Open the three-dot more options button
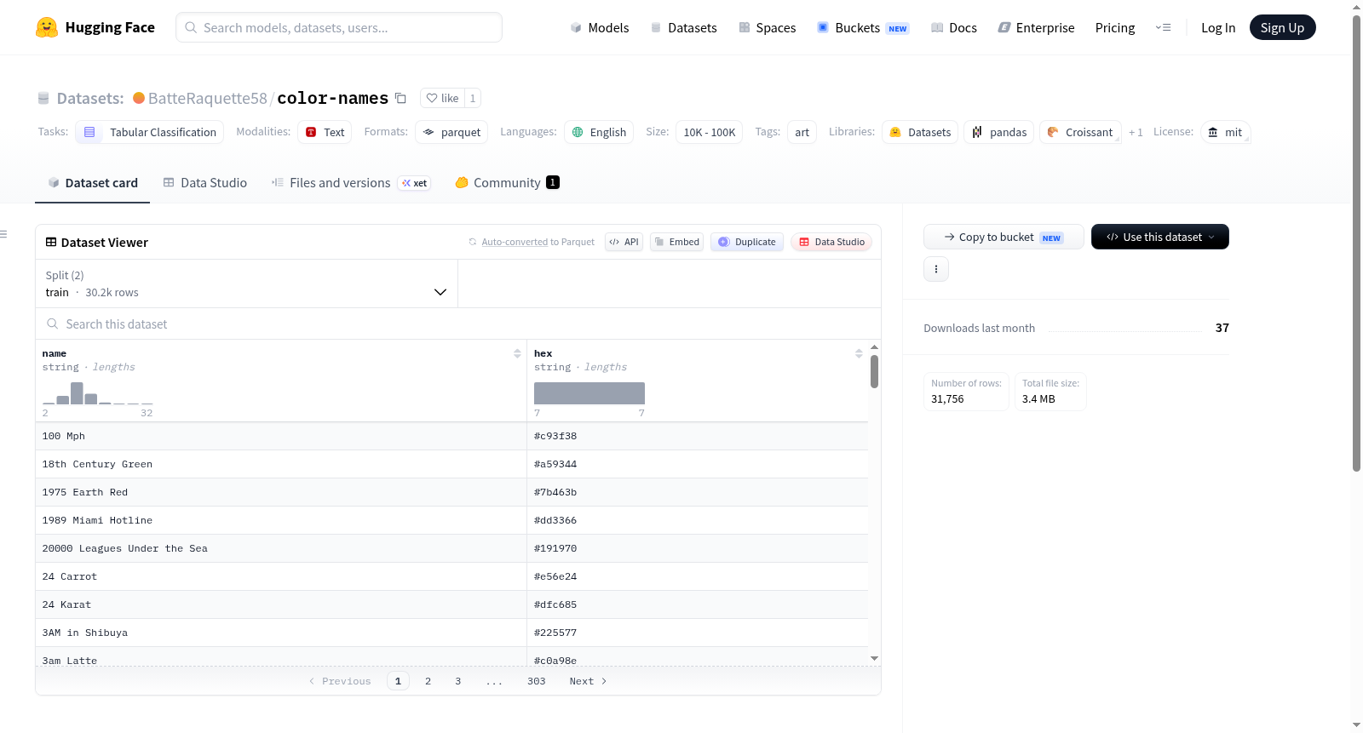Screen dimensions: 1363x733 click(x=936, y=269)
